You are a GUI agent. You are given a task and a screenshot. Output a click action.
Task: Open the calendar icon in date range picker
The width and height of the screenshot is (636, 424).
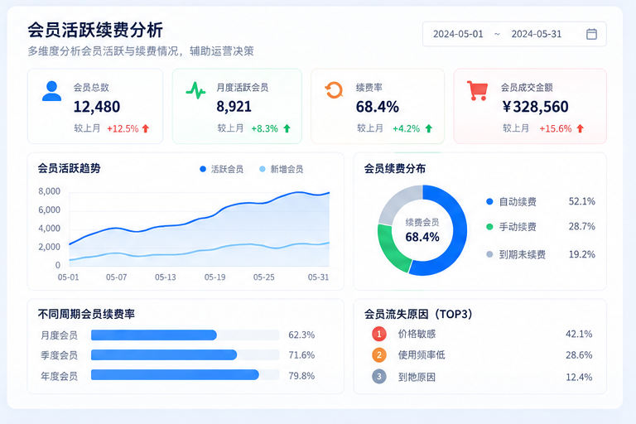(591, 34)
